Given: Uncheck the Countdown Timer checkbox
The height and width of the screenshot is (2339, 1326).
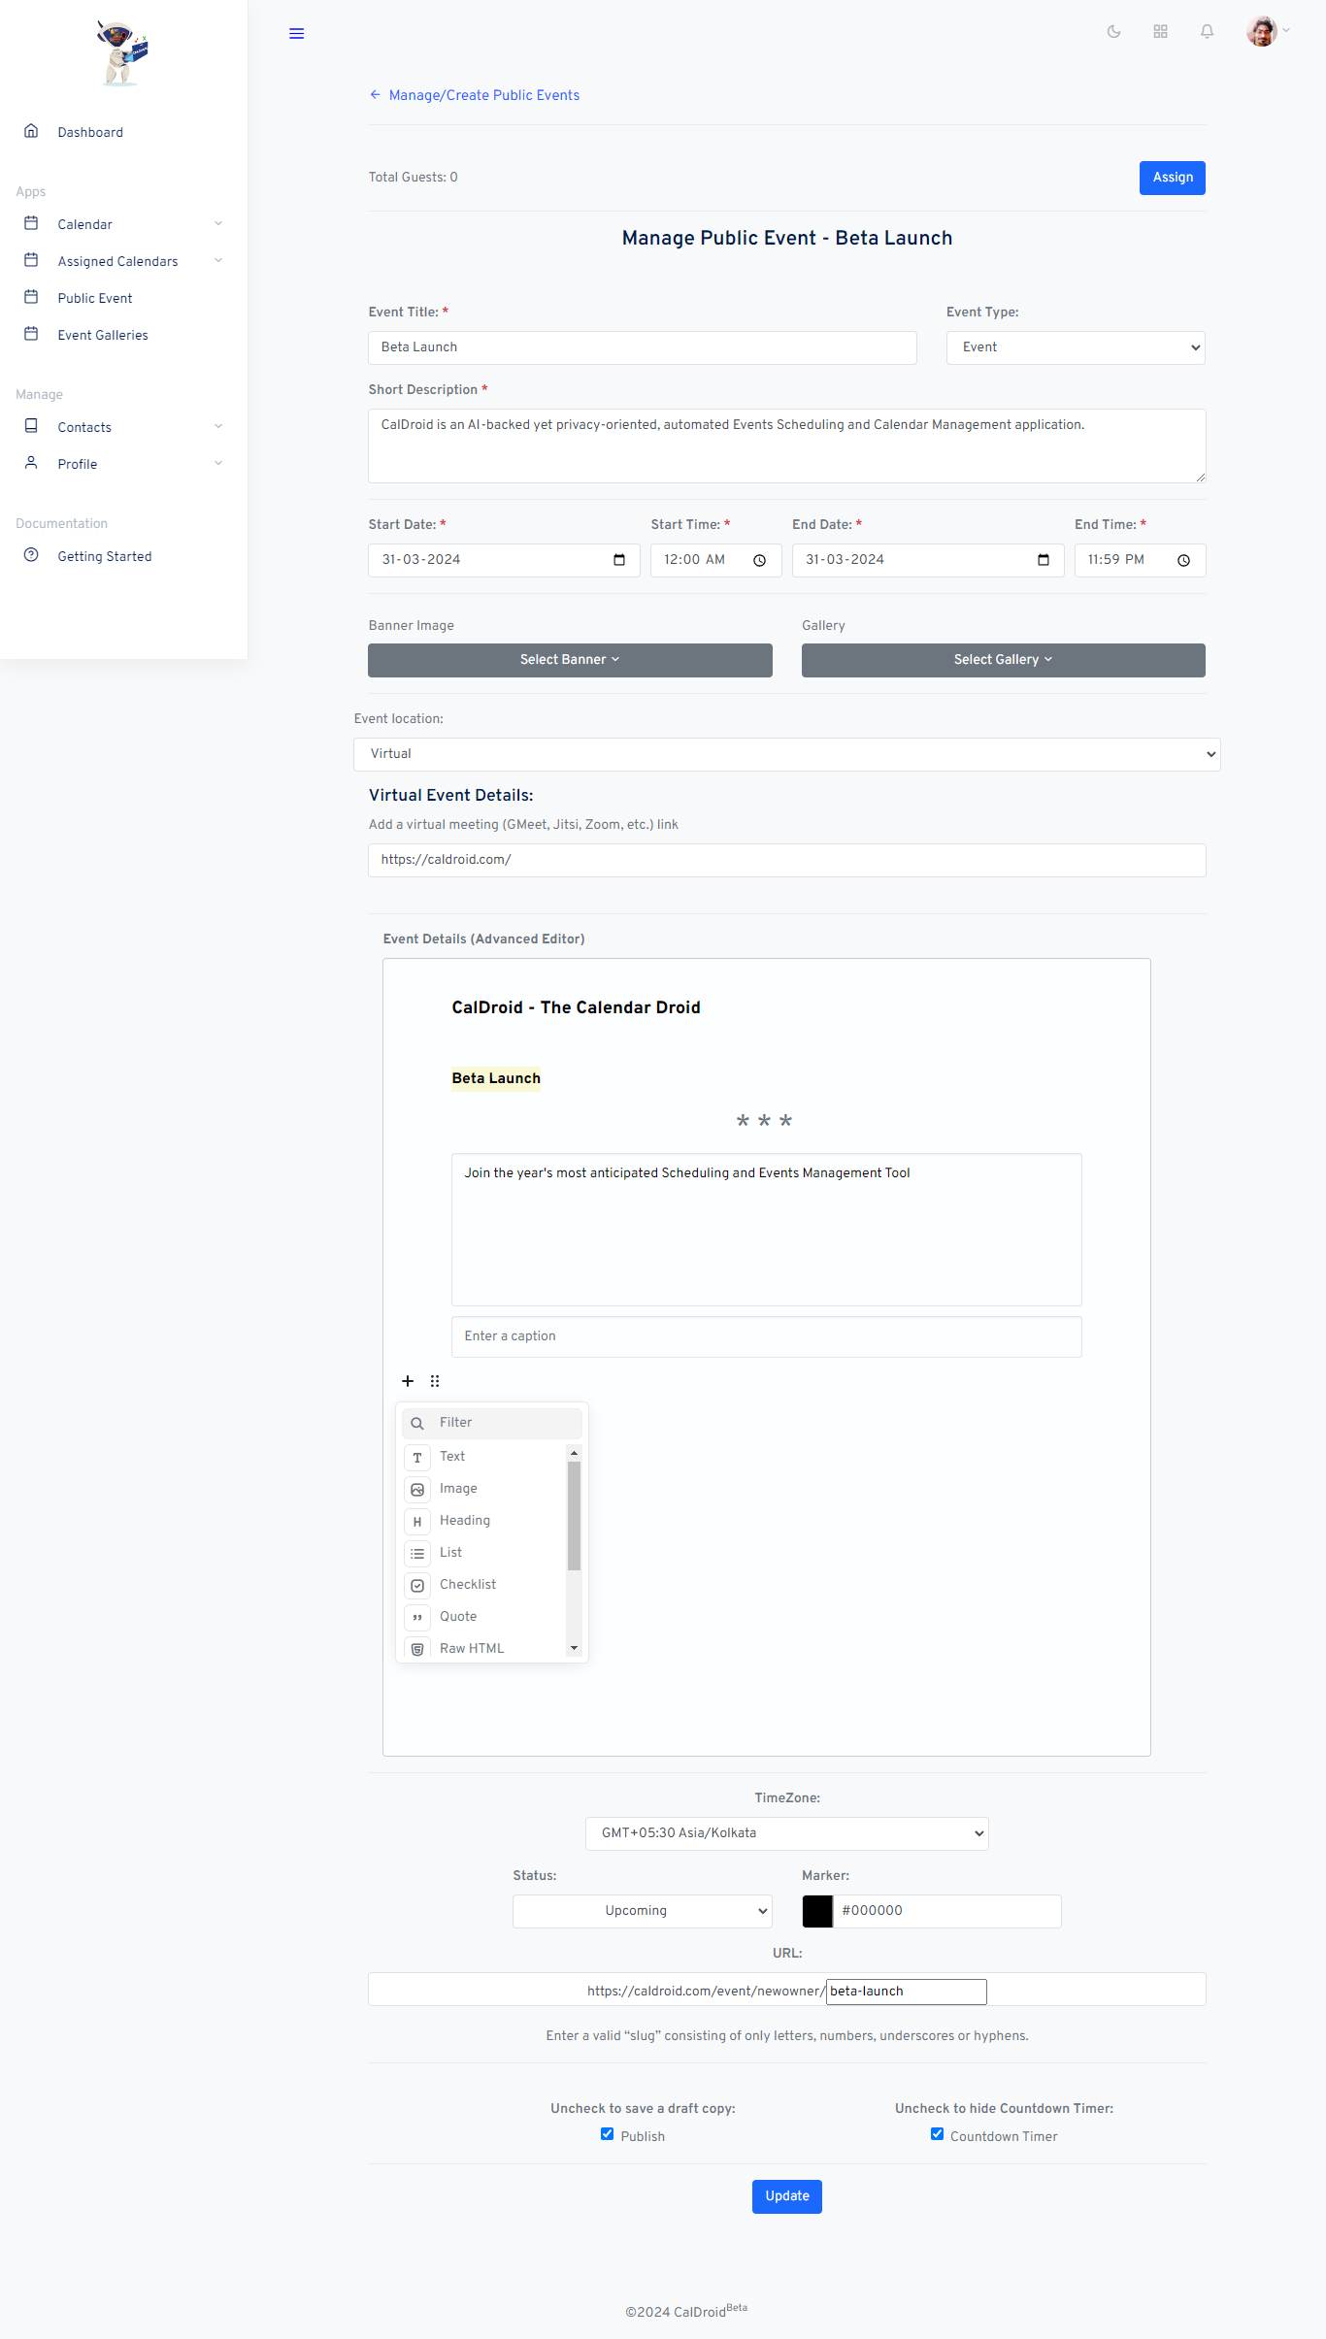Looking at the screenshot, I should 937,2134.
